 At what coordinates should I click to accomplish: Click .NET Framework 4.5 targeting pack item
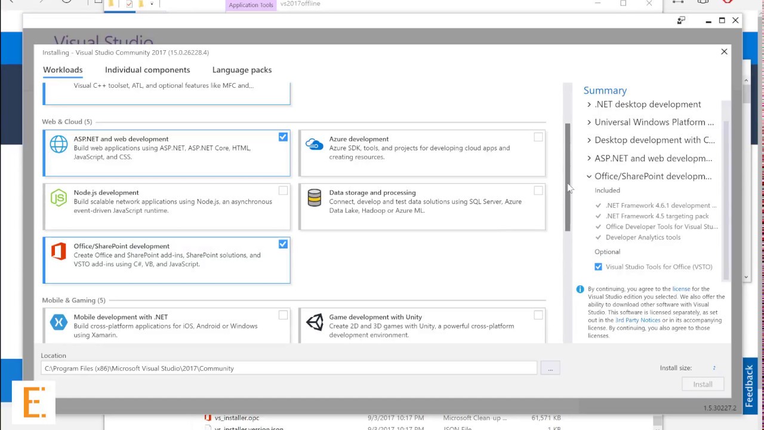click(657, 216)
